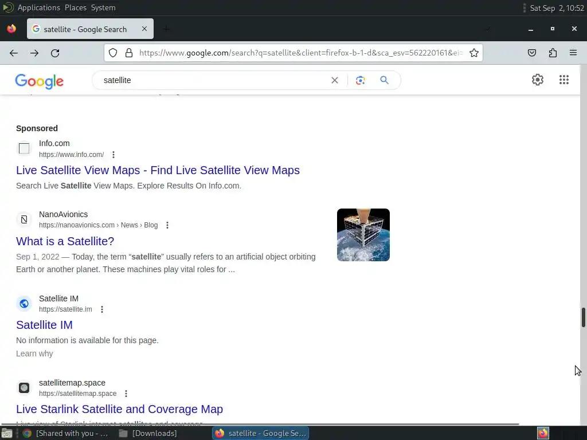View site security padlock info

coord(129,53)
